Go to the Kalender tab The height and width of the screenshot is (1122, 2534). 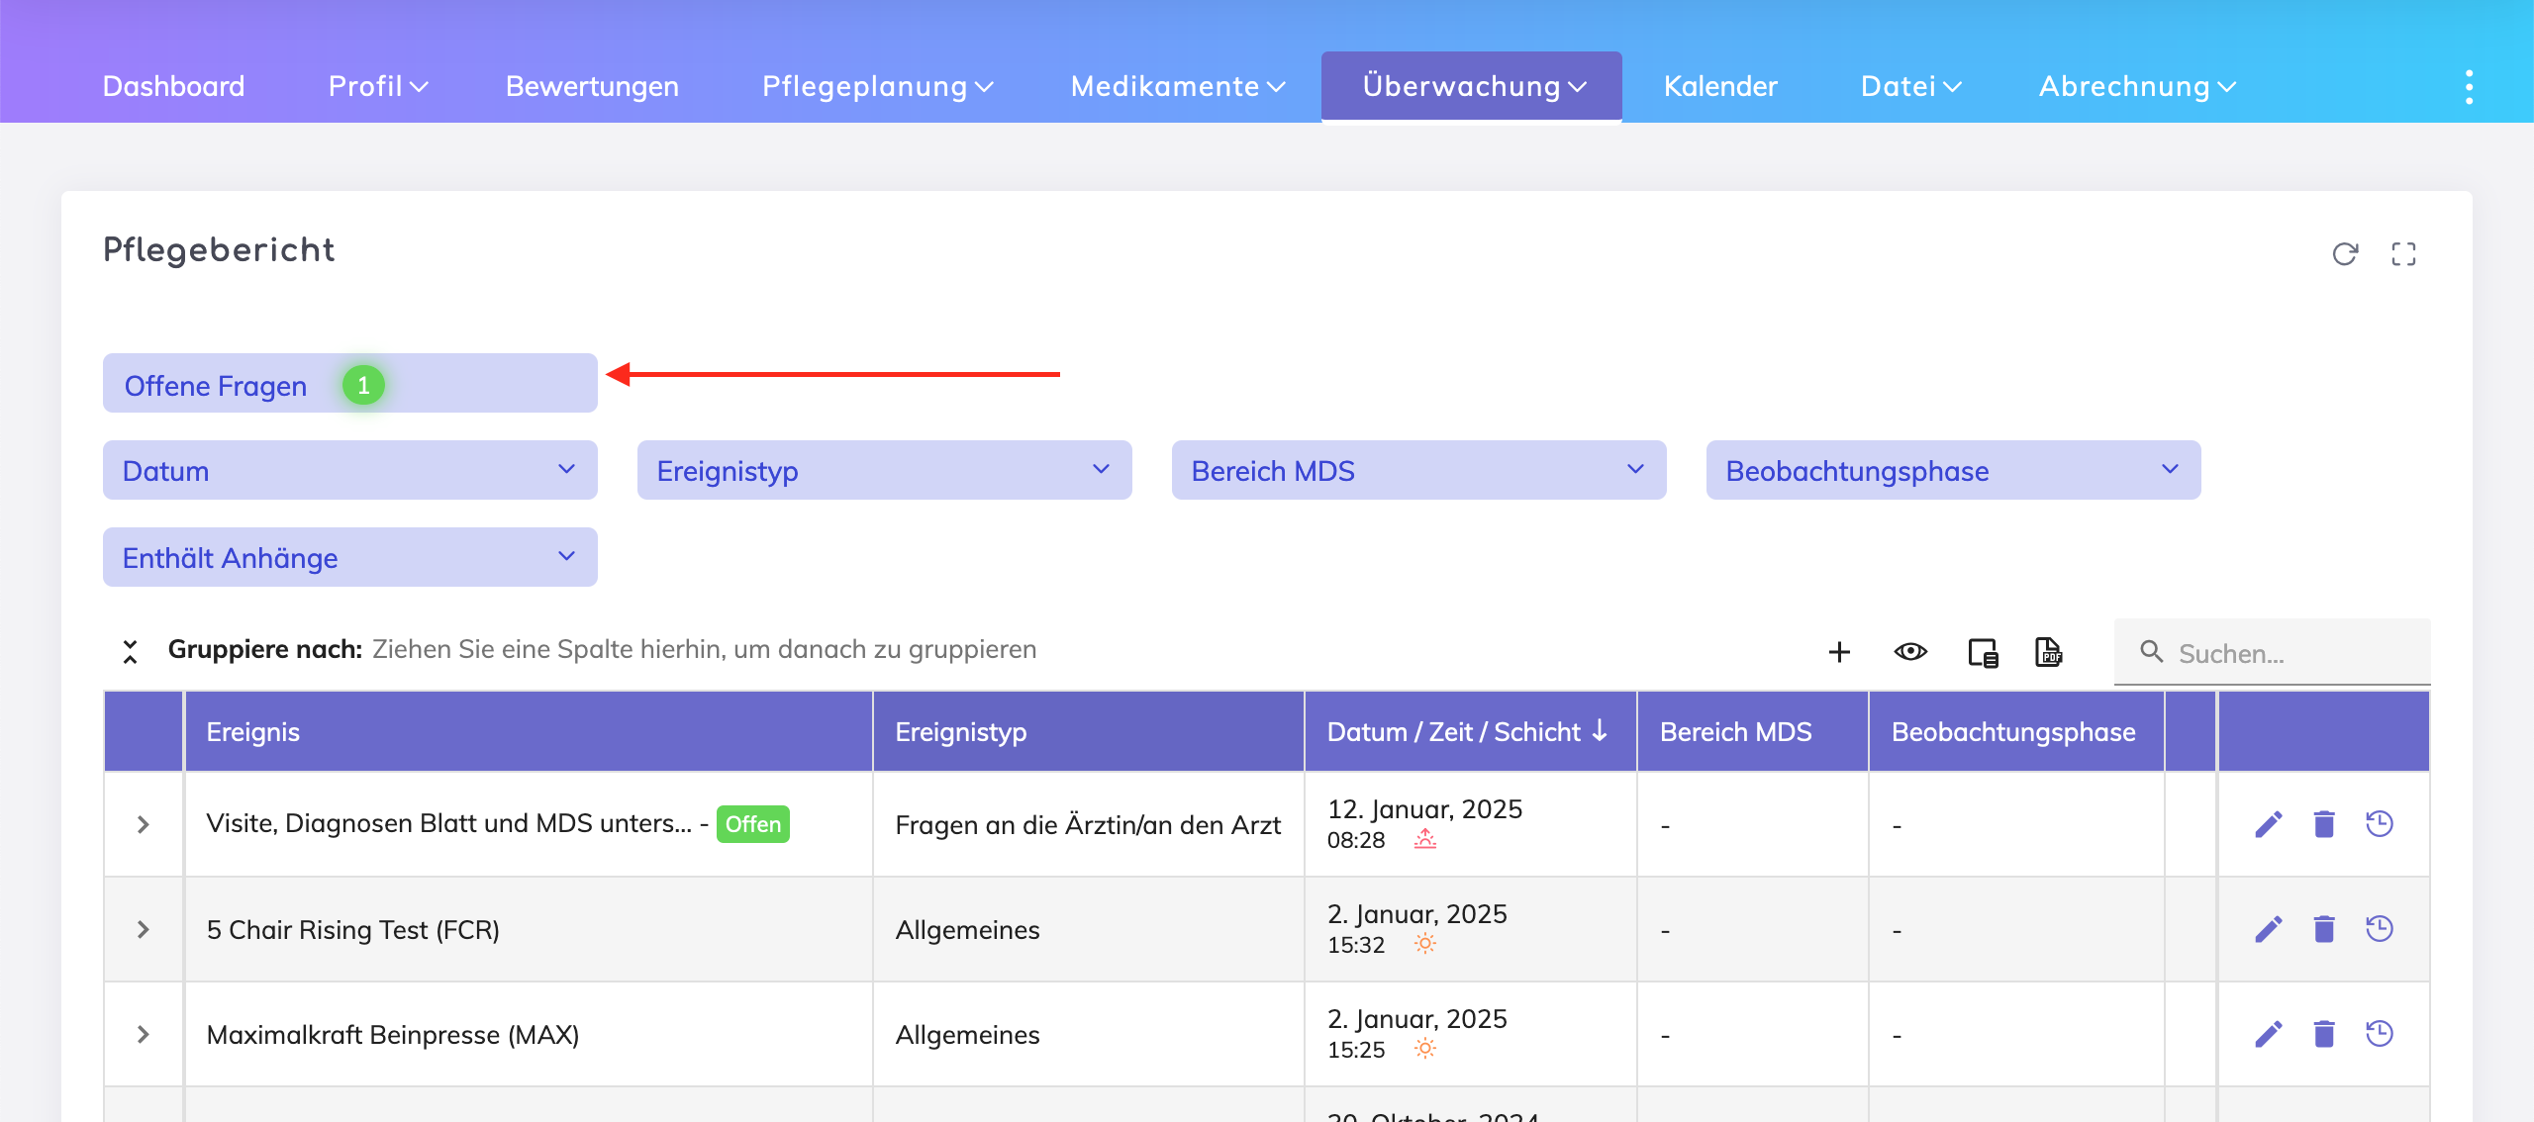coord(1720,87)
